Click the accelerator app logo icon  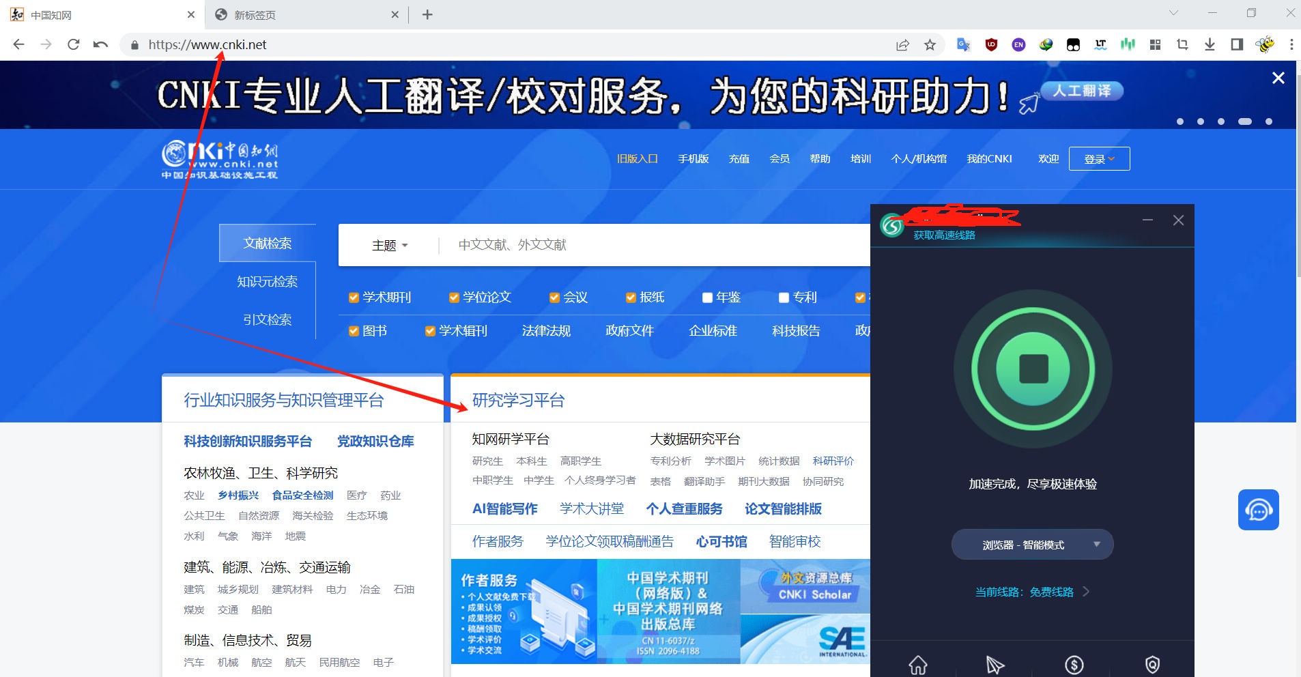892,225
